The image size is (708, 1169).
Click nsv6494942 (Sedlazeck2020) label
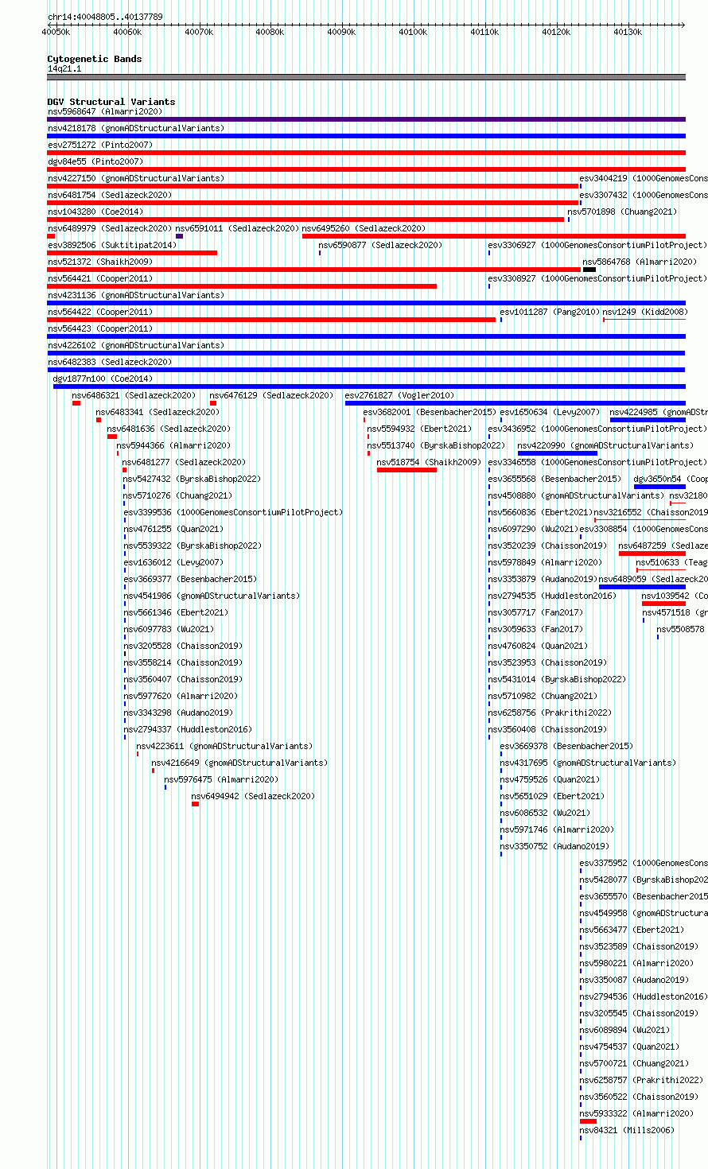click(254, 796)
